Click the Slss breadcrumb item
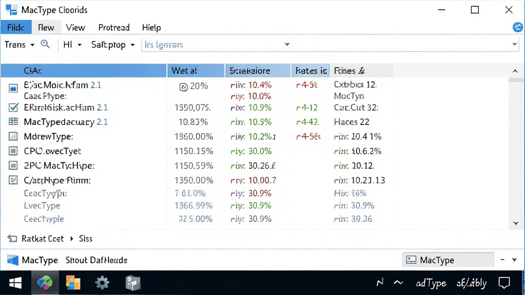This screenshot has width=525, height=295. point(86,239)
